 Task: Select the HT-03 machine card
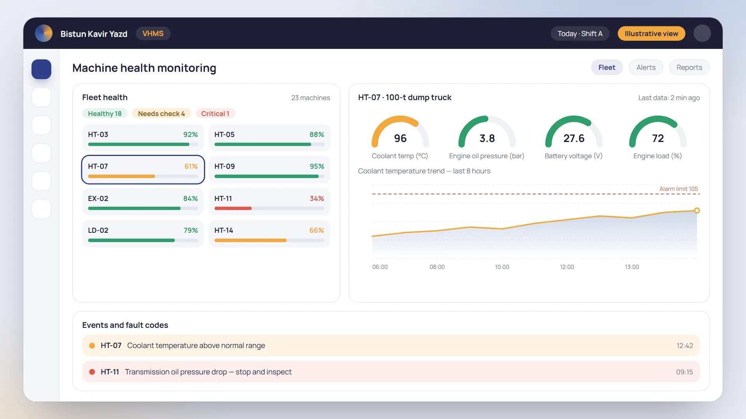tap(143, 138)
